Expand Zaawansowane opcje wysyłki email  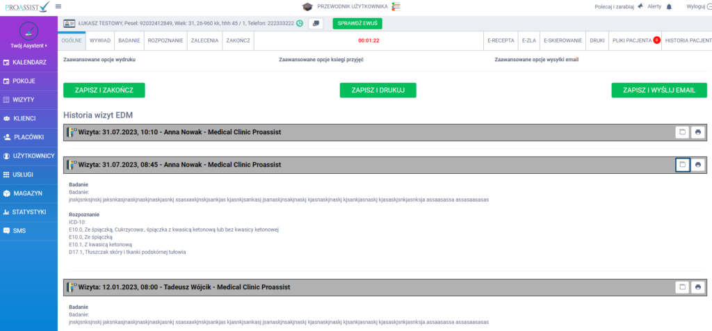click(x=535, y=60)
